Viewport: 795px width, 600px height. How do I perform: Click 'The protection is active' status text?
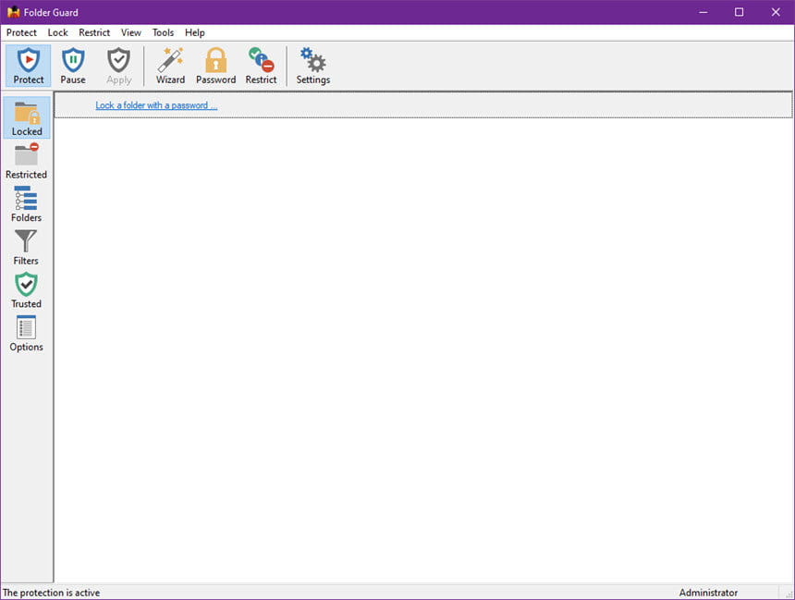point(51,593)
